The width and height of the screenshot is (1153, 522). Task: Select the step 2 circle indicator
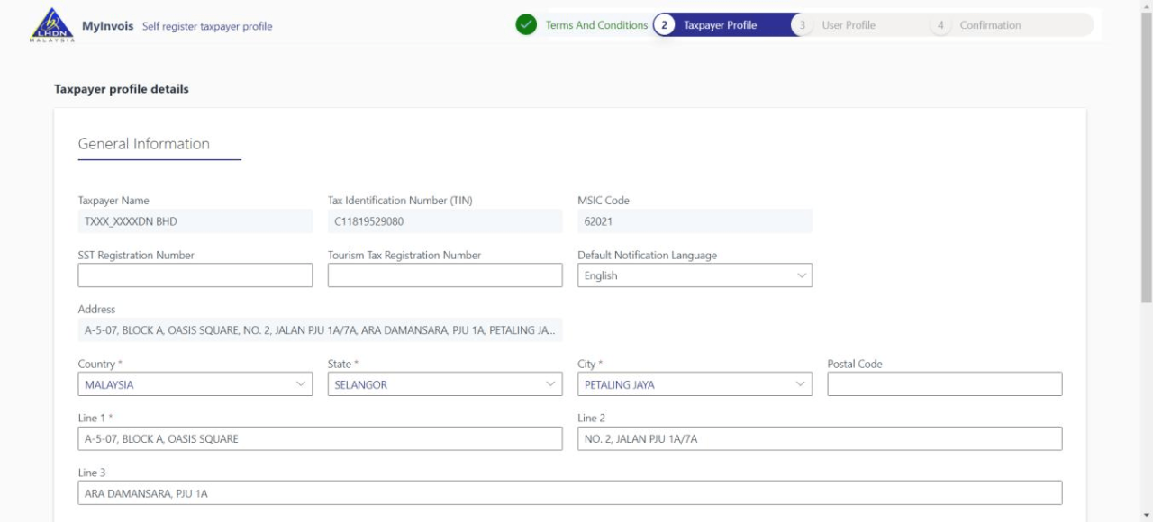(x=663, y=24)
